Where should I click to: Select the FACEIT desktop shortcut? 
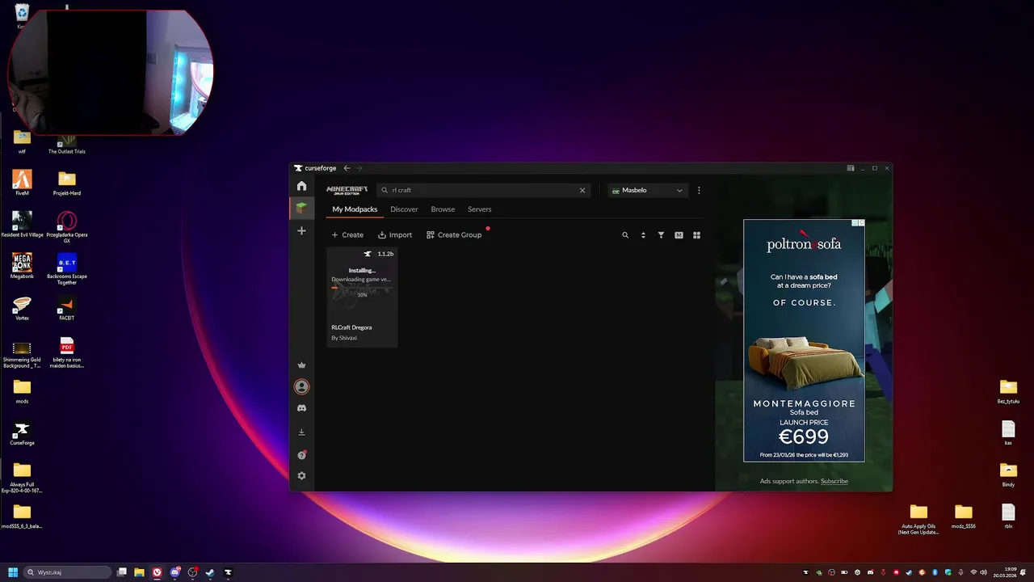point(67,308)
